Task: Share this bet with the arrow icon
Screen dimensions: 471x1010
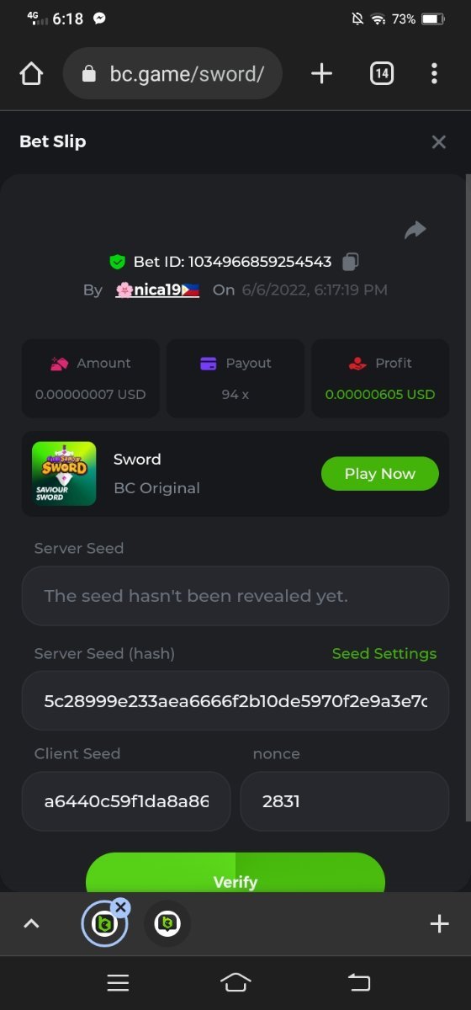Action: pos(415,230)
